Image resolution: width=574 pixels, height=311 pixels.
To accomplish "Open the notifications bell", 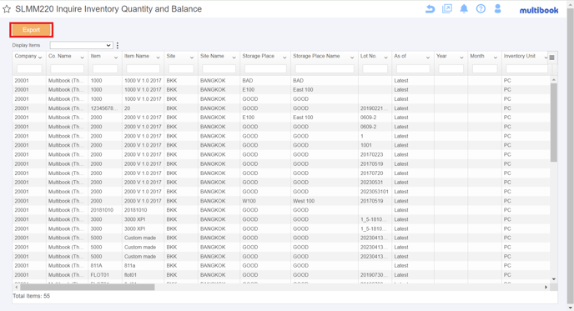I will [x=464, y=9].
